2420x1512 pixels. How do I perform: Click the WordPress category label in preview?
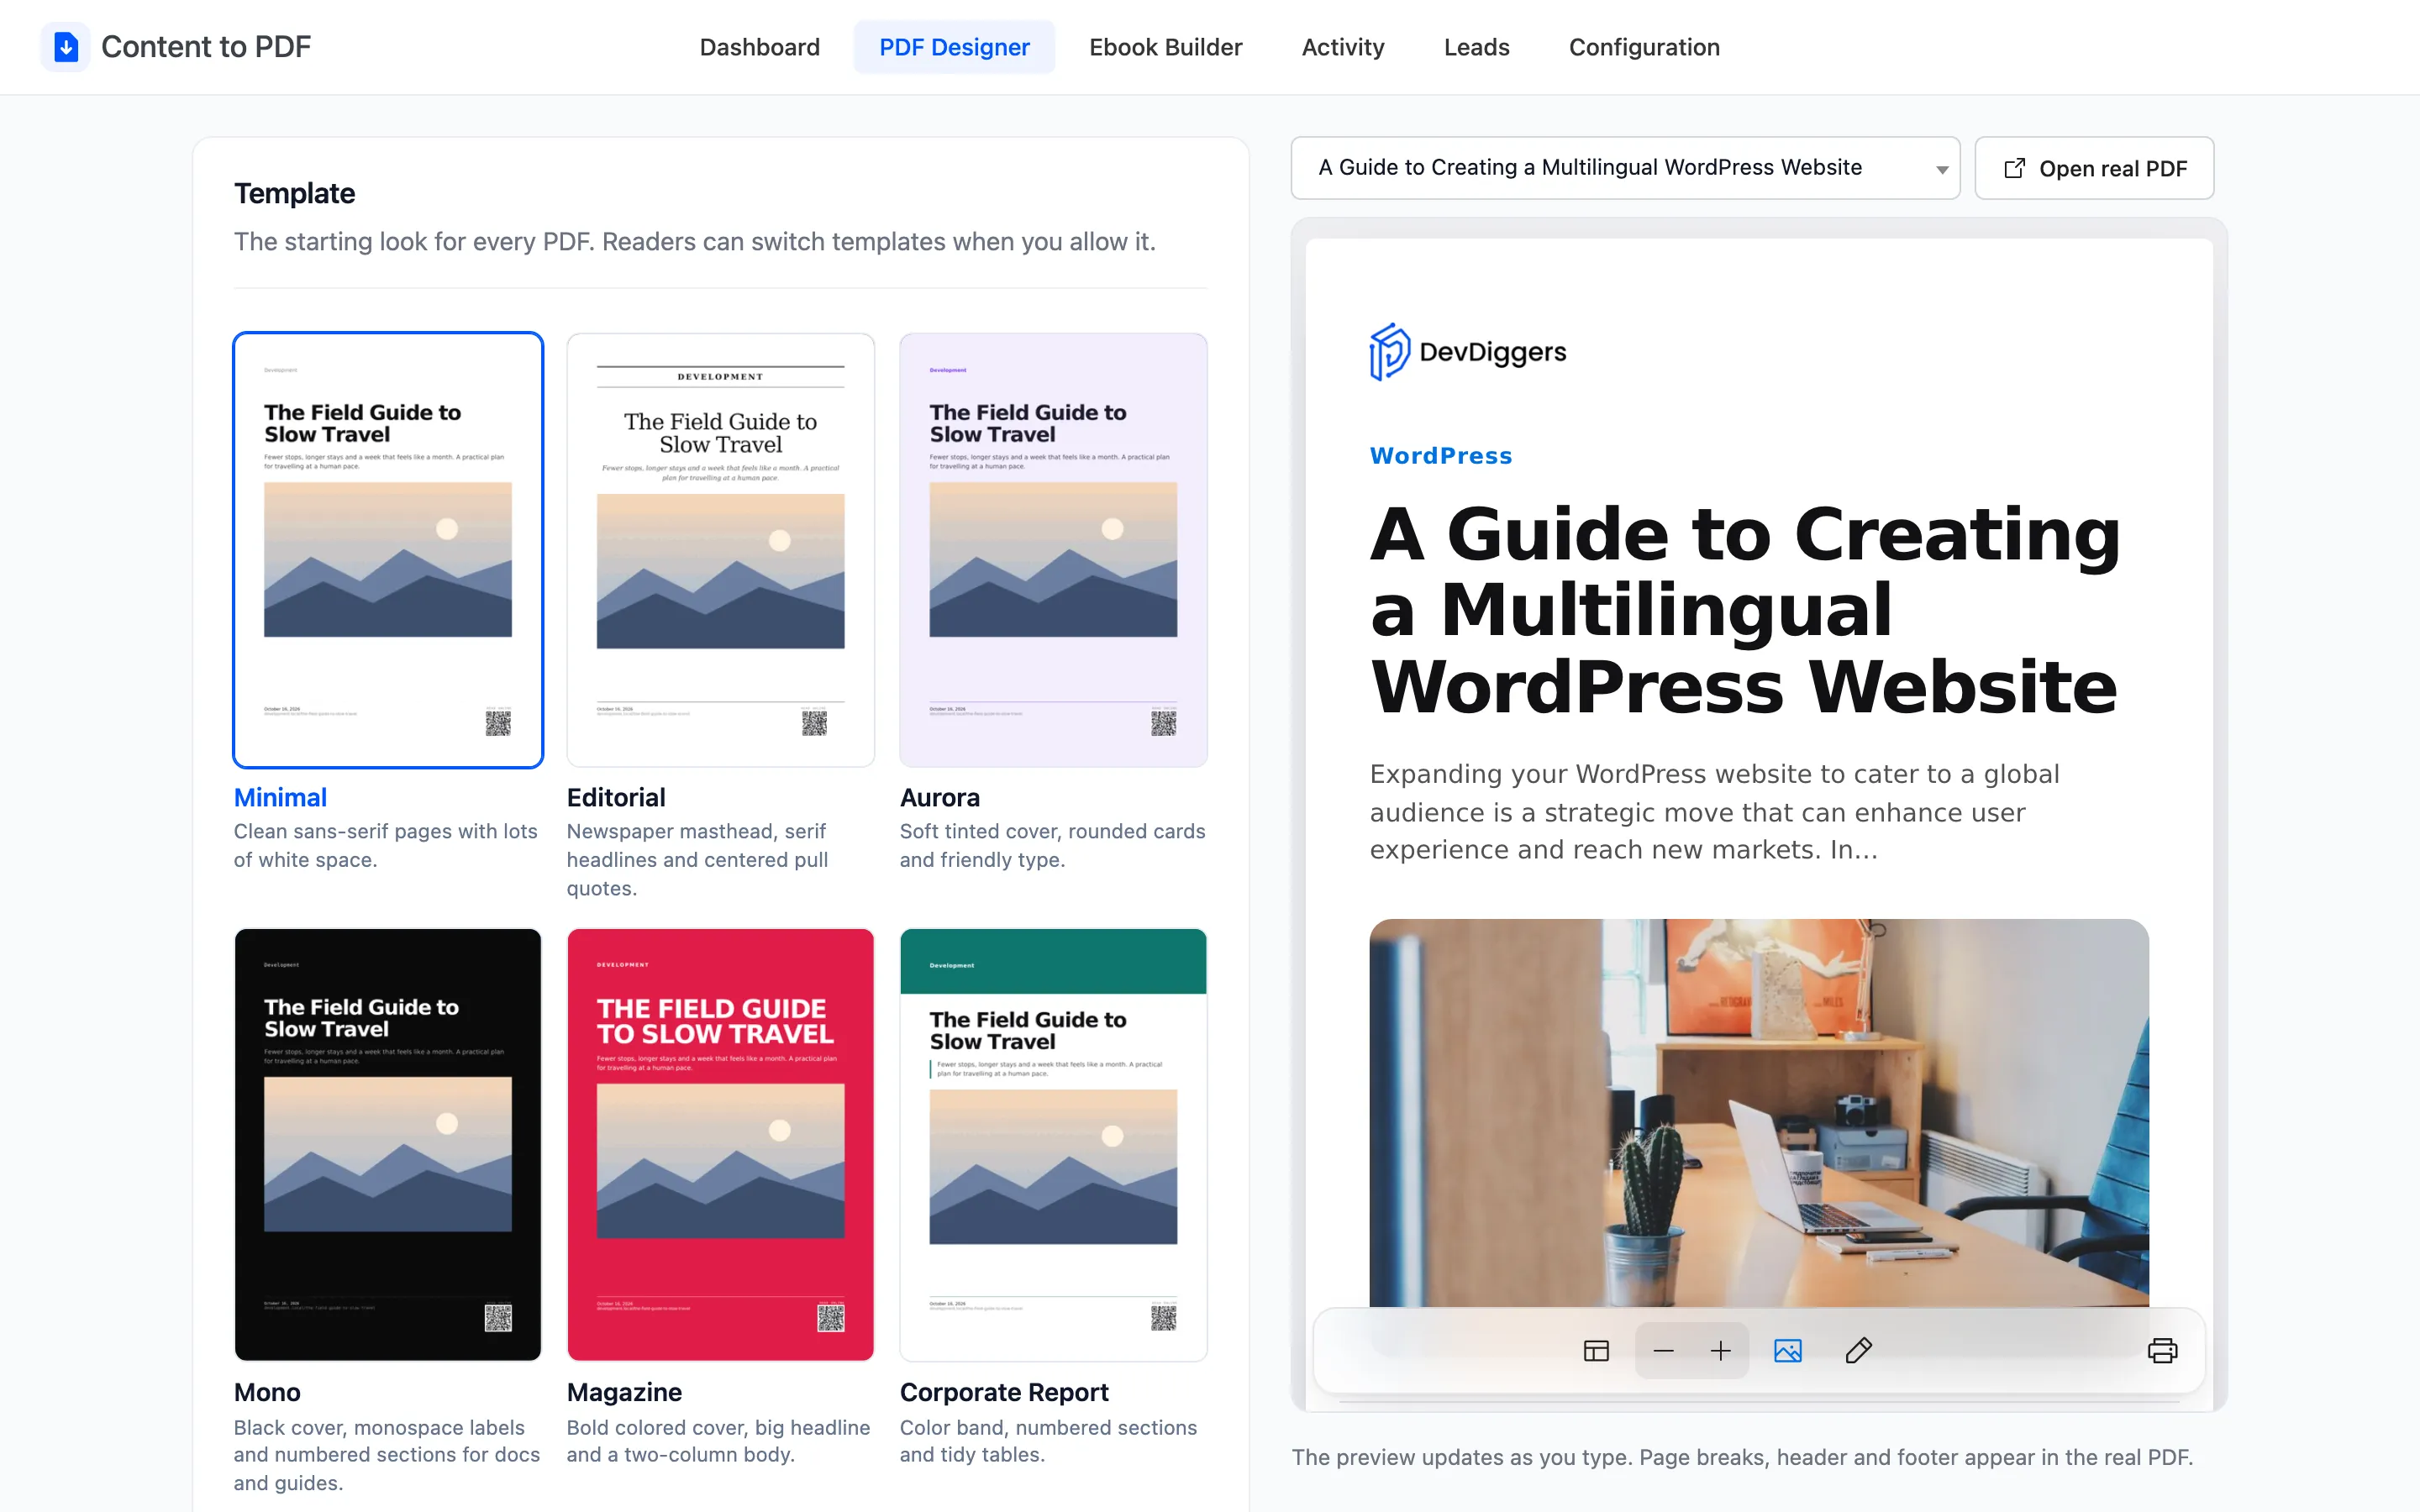(1441, 456)
